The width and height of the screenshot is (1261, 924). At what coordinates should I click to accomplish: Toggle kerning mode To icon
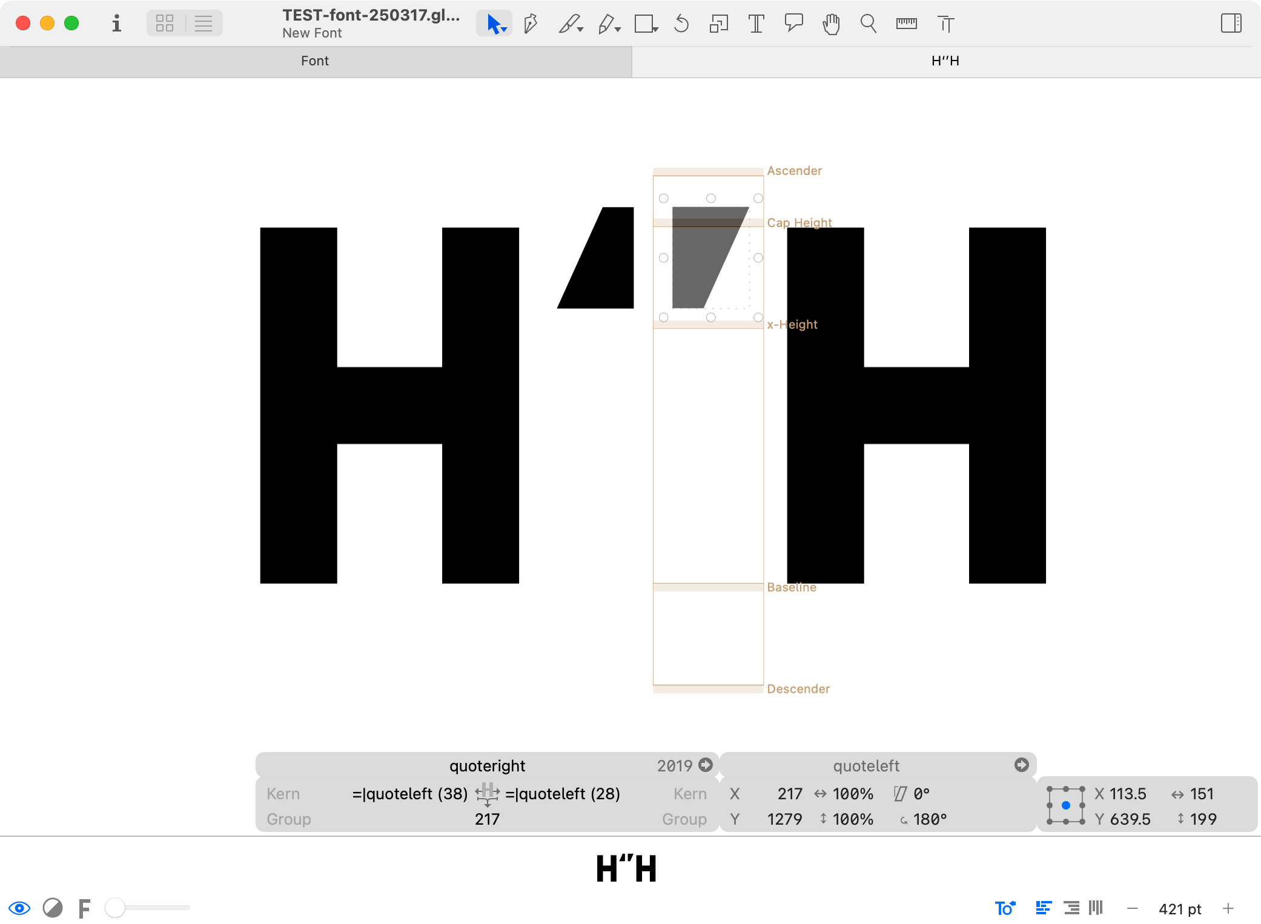tap(1005, 908)
